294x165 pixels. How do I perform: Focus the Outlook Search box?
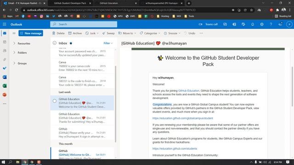click(x=84, y=24)
